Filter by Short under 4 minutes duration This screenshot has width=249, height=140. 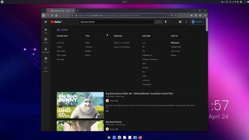pyautogui.click(x=121, y=43)
